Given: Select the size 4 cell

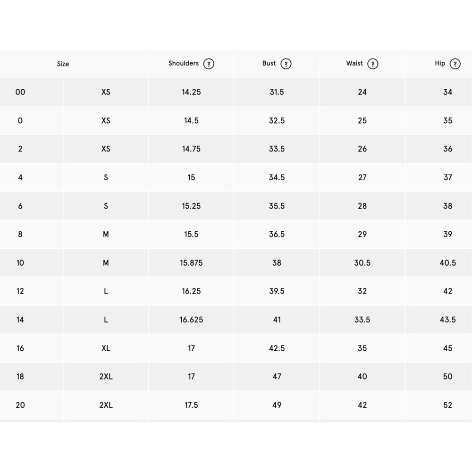Looking at the screenshot, I should [x=20, y=177].
